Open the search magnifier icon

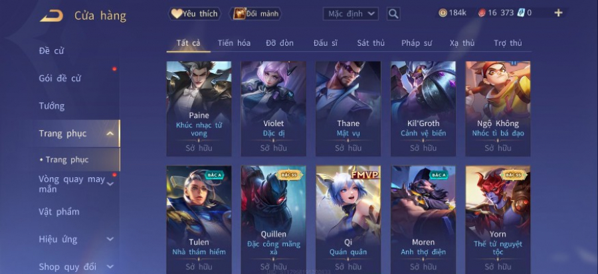click(393, 14)
